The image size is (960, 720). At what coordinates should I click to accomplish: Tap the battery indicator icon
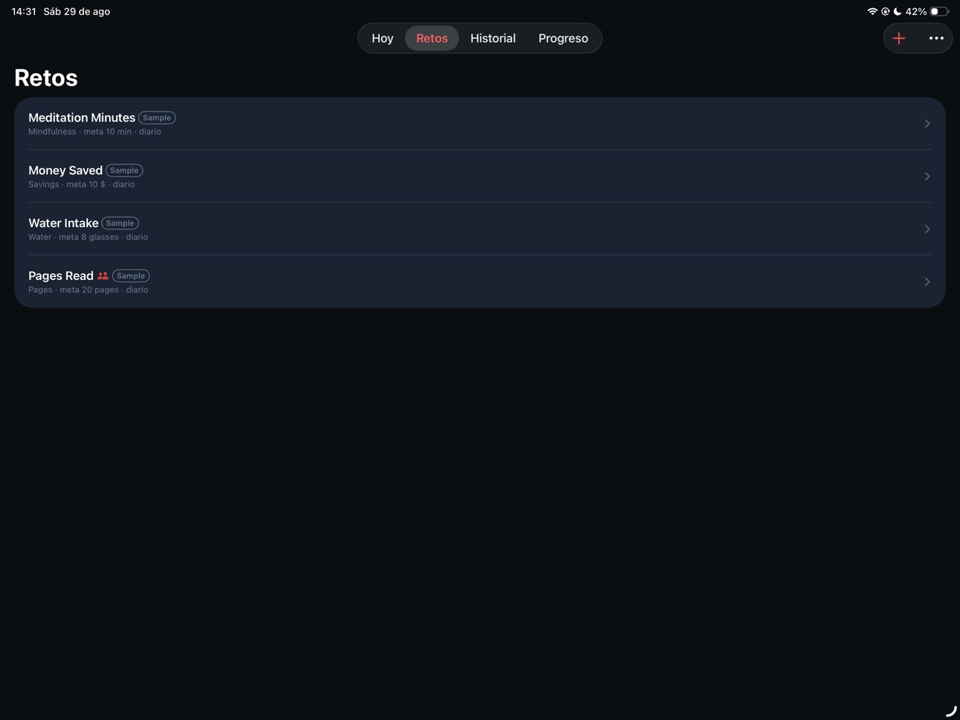(939, 11)
